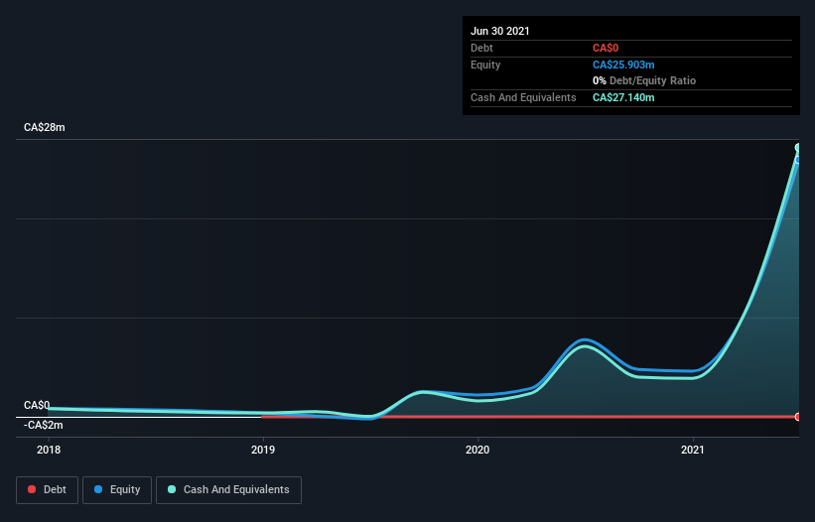Click the Debt label in tooltip
Screen dimensions: 815x522
pyautogui.click(x=481, y=49)
